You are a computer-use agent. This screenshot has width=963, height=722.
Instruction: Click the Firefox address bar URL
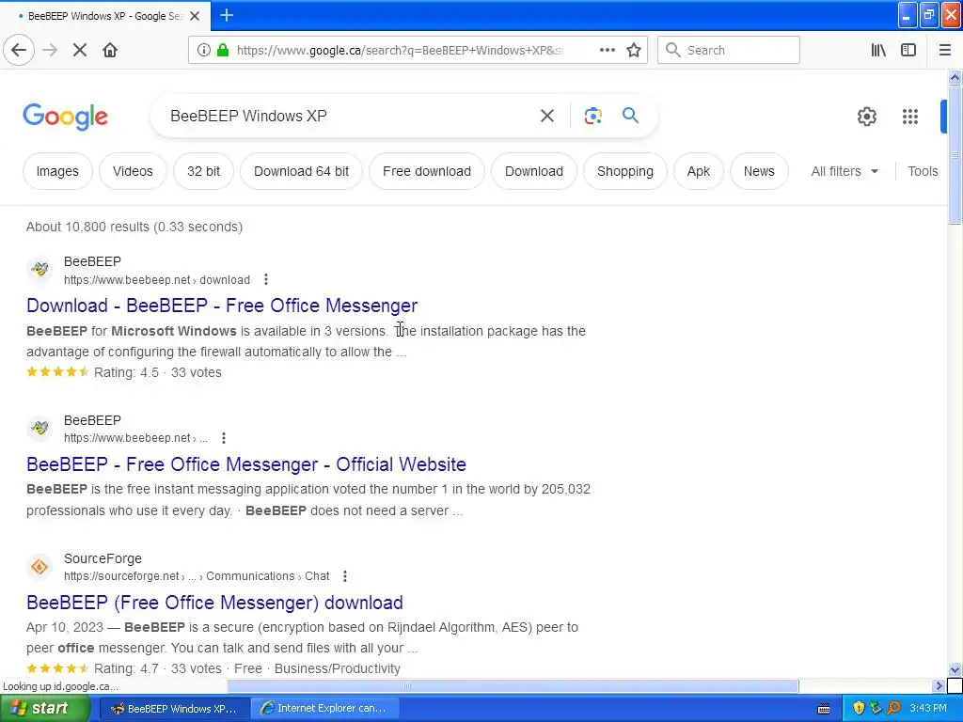pyautogui.click(x=399, y=51)
